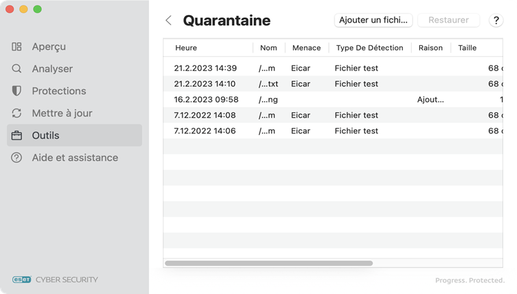Click the Aperçu overview icon in sidebar

pos(17,46)
